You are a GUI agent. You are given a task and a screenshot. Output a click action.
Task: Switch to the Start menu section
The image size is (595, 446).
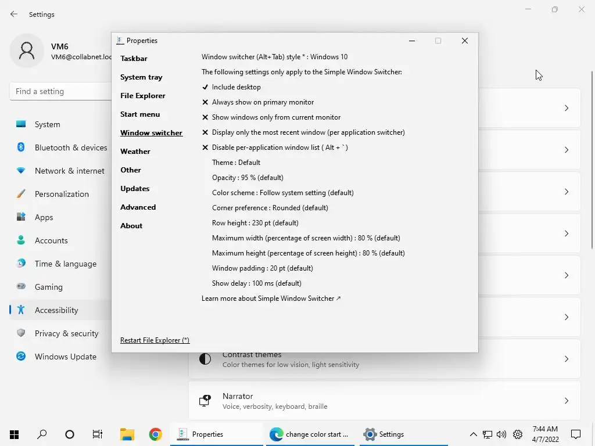(x=140, y=114)
